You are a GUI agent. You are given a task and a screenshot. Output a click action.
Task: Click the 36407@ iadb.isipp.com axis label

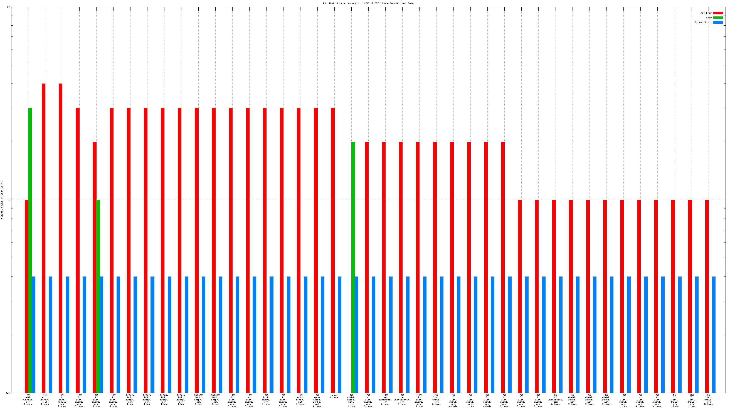(198, 399)
